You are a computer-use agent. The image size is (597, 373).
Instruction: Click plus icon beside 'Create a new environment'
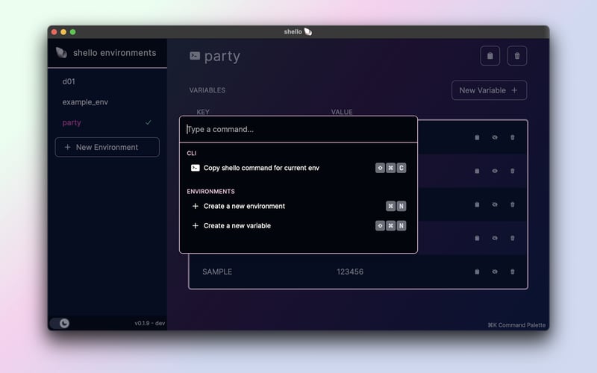[195, 206]
